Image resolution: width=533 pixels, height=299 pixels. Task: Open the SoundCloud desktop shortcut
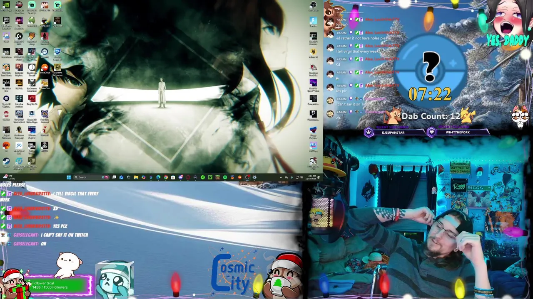coord(45,69)
